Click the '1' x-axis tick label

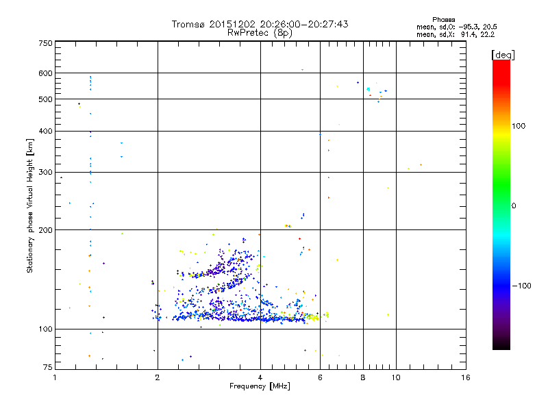[55, 377]
